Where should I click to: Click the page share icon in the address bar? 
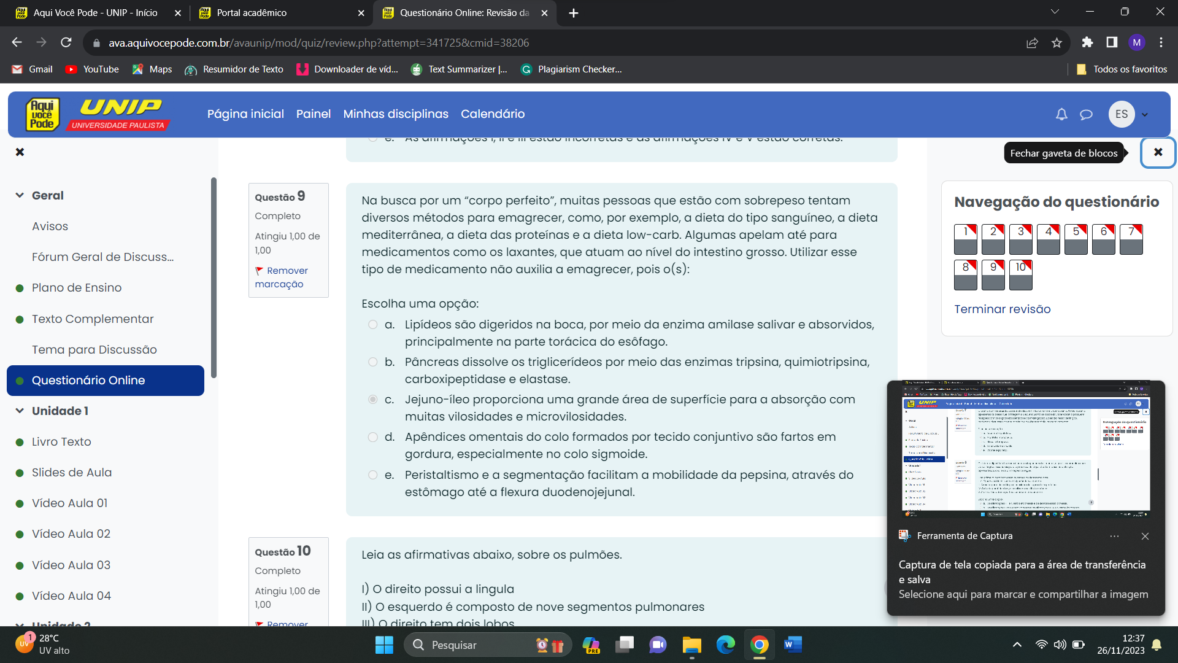(1032, 42)
